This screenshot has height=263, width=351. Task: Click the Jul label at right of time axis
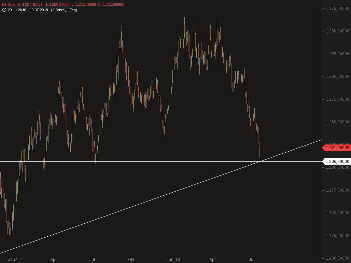point(252,260)
